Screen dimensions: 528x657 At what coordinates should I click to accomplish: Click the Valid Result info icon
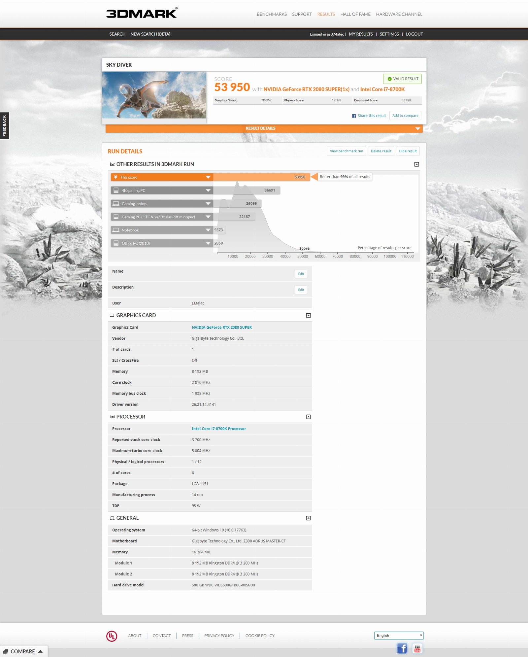coord(389,79)
